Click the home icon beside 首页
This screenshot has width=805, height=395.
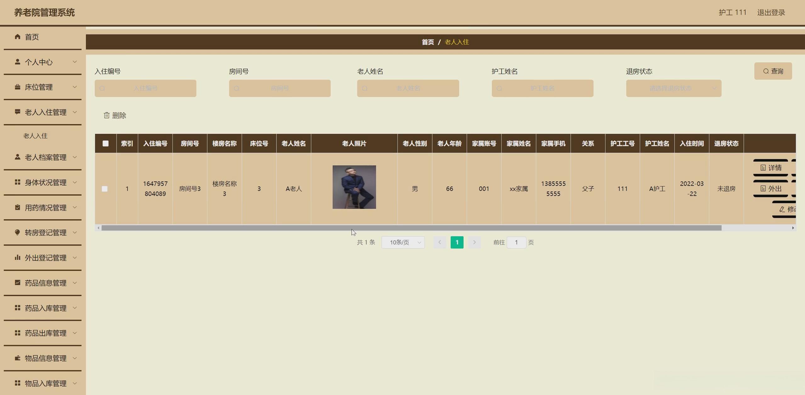pyautogui.click(x=18, y=37)
